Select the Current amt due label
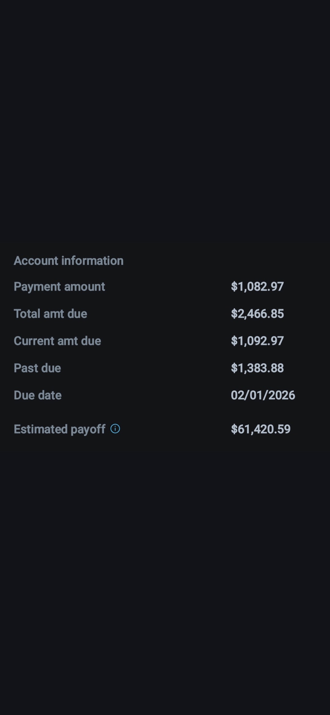The image size is (330, 715). [x=57, y=341]
